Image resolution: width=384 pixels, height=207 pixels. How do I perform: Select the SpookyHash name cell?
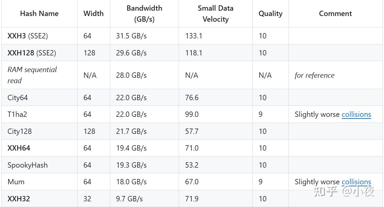coord(28,165)
